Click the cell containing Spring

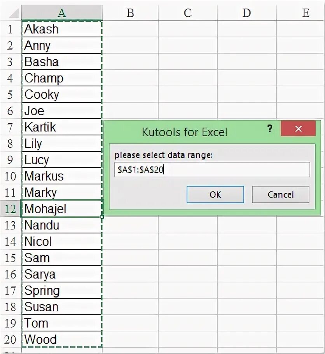tap(62, 290)
